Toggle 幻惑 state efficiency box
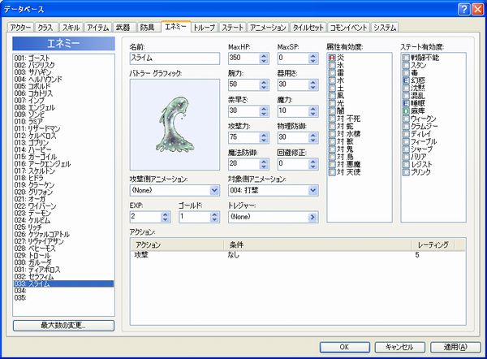This screenshot has width=487, height=359. coord(406,80)
